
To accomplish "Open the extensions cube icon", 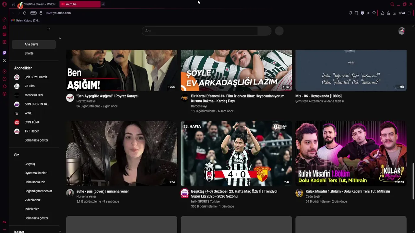I will pos(382,13).
